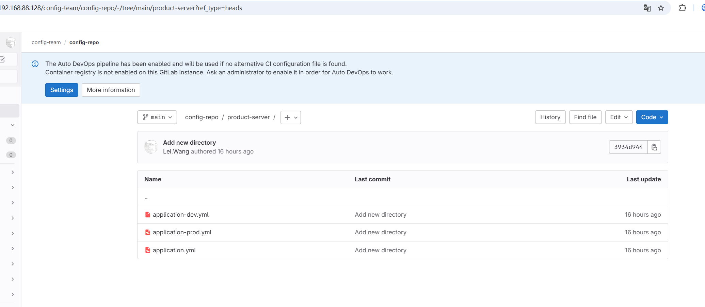Open application-prod.yml file
Viewport: 705px width, 307px height.
click(182, 232)
